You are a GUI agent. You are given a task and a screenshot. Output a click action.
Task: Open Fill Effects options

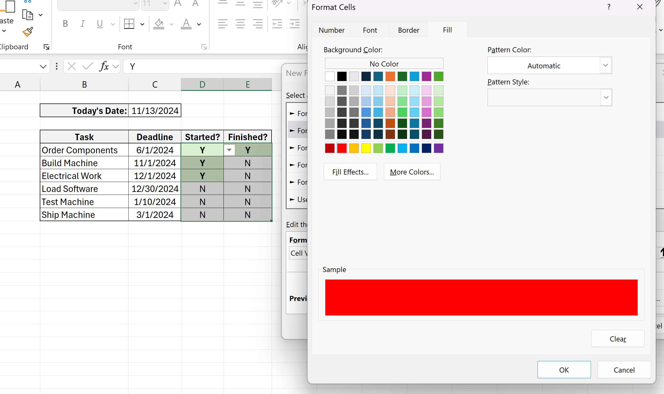point(350,172)
